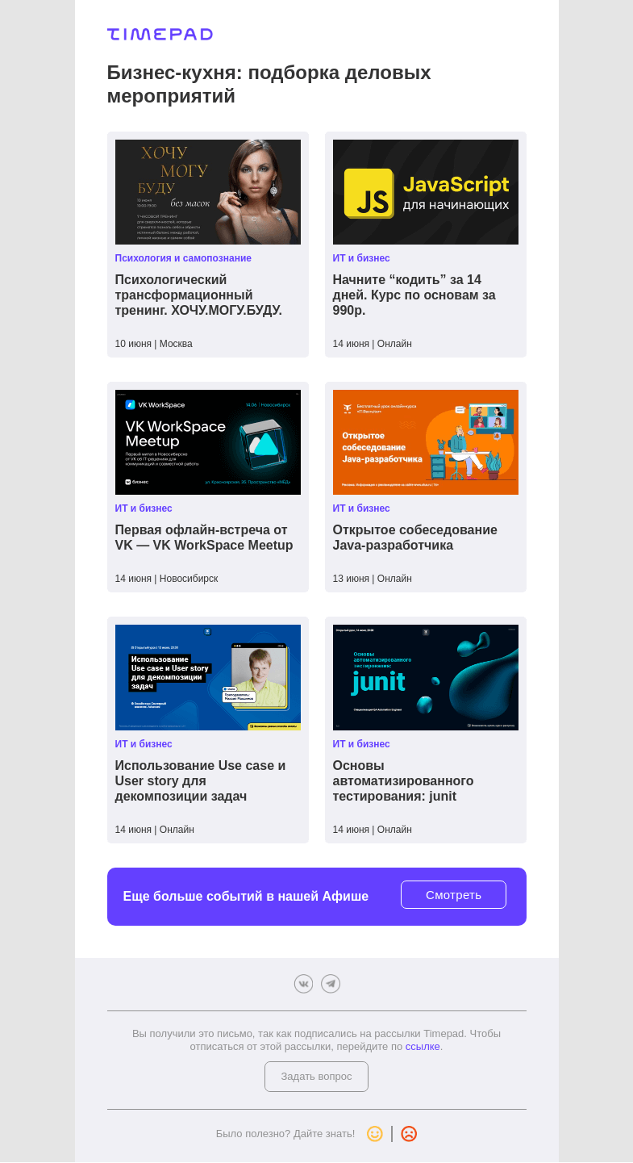Click the 13 июня | Онлайн date text
The width and height of the screenshot is (633, 1163).
[373, 579]
